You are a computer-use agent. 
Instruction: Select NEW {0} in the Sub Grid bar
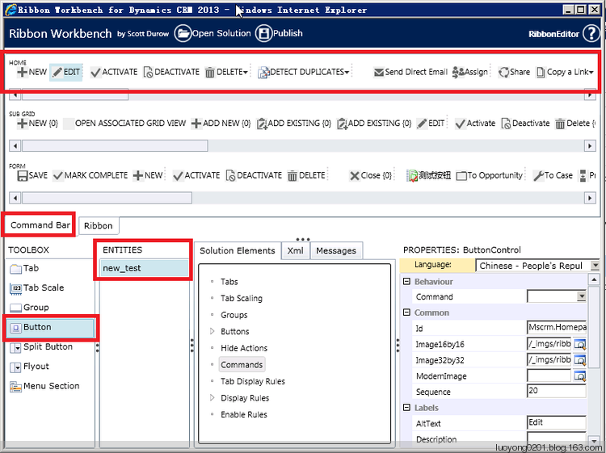point(37,124)
